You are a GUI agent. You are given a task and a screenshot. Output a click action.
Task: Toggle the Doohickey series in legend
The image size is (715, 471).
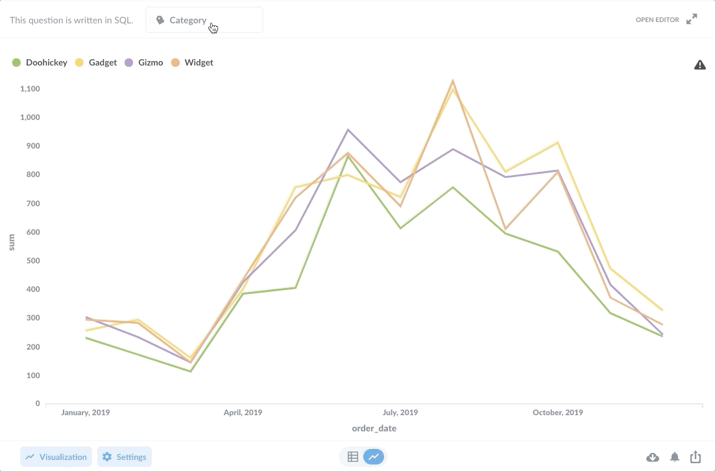point(46,63)
